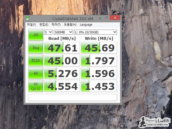Image resolution: width=172 pixels, height=129 pixels.
Task: Click the CrystalDiskMark app icon in title bar
Action: pos(28,18)
